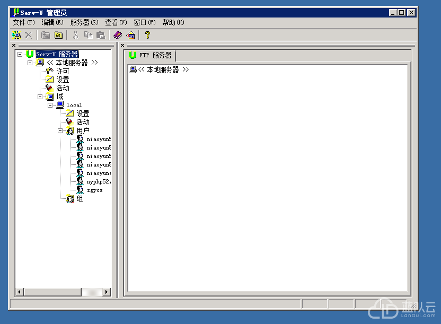Select user zgycs in the tree
The width and height of the screenshot is (441, 324).
pyautogui.click(x=94, y=190)
